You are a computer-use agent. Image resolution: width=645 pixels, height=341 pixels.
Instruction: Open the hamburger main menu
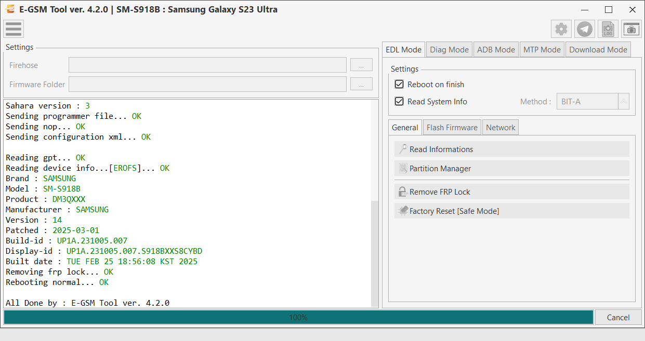(x=14, y=29)
